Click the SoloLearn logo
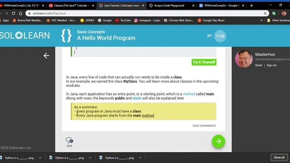The image size is (290, 163). (x=25, y=35)
